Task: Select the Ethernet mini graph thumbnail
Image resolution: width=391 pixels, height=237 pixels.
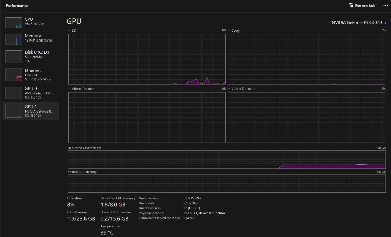Action: (x=14, y=75)
